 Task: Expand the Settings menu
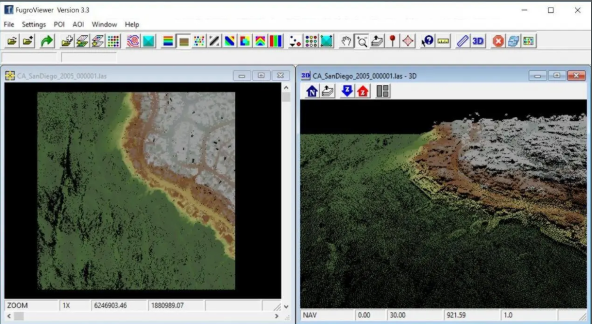coord(33,25)
